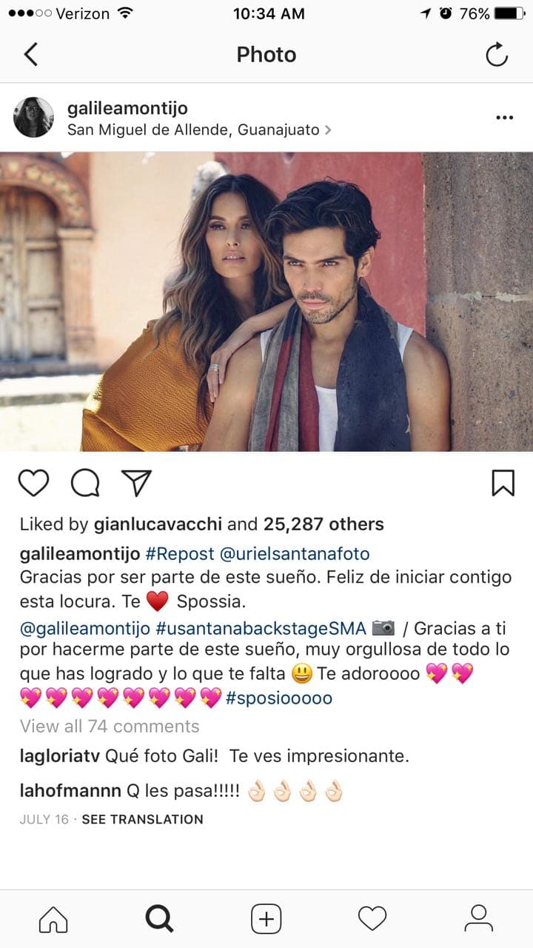Go to Home tab
The image size is (533, 948).
(x=53, y=919)
